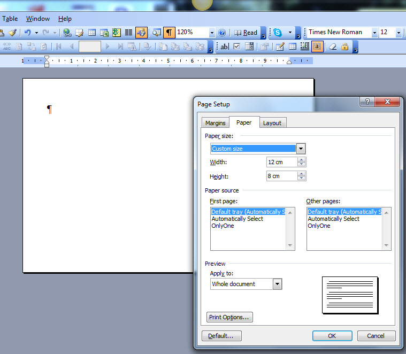Open the Apply to dropdown
406x354 pixels.
277,284
